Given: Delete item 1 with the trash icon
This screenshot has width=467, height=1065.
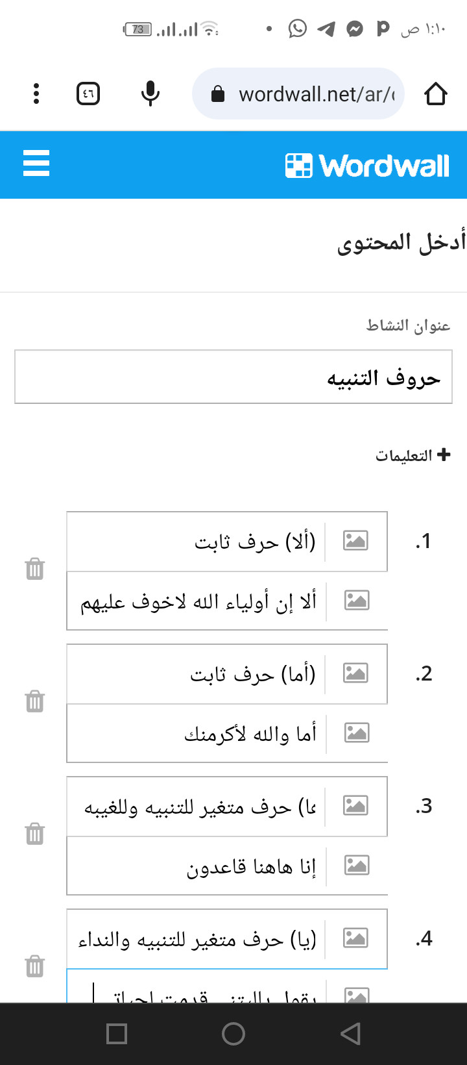Looking at the screenshot, I should click(34, 569).
